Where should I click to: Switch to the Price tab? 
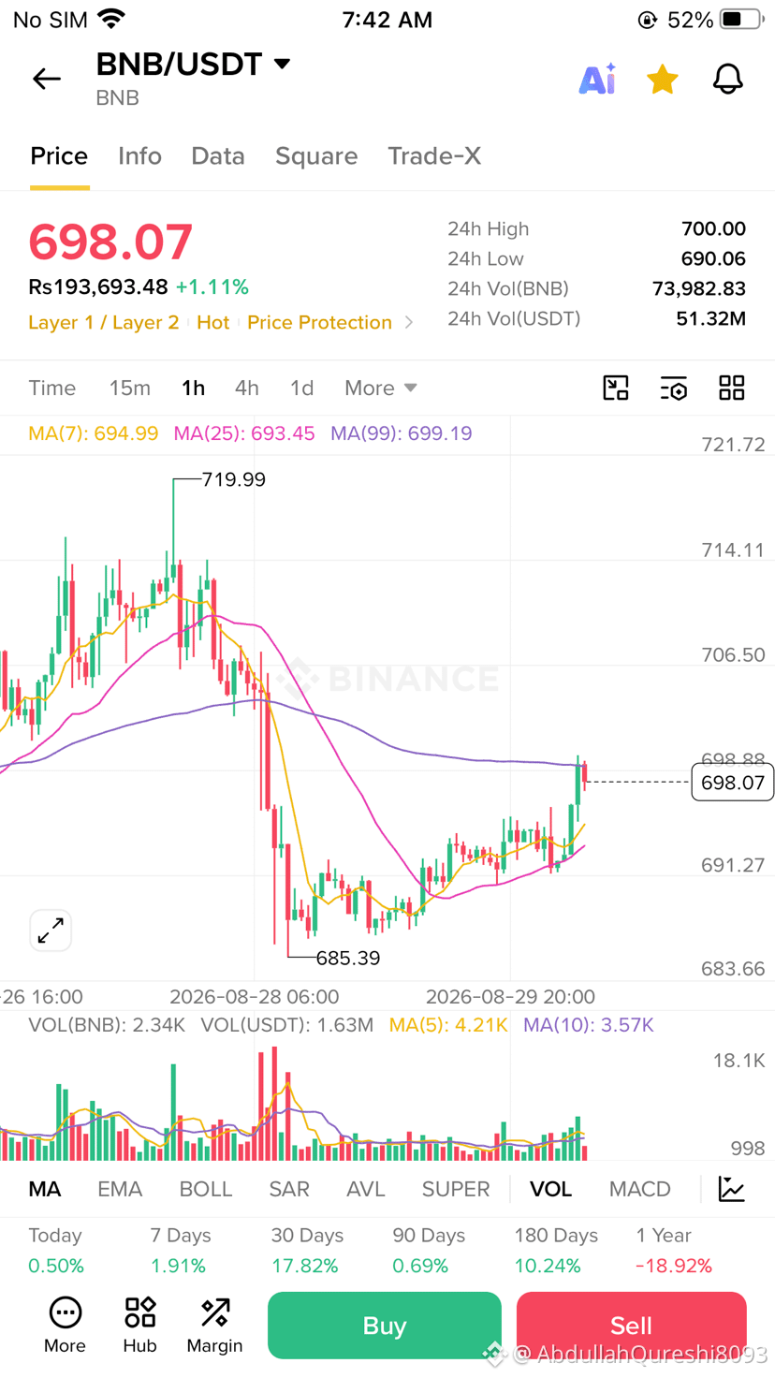[x=59, y=155]
